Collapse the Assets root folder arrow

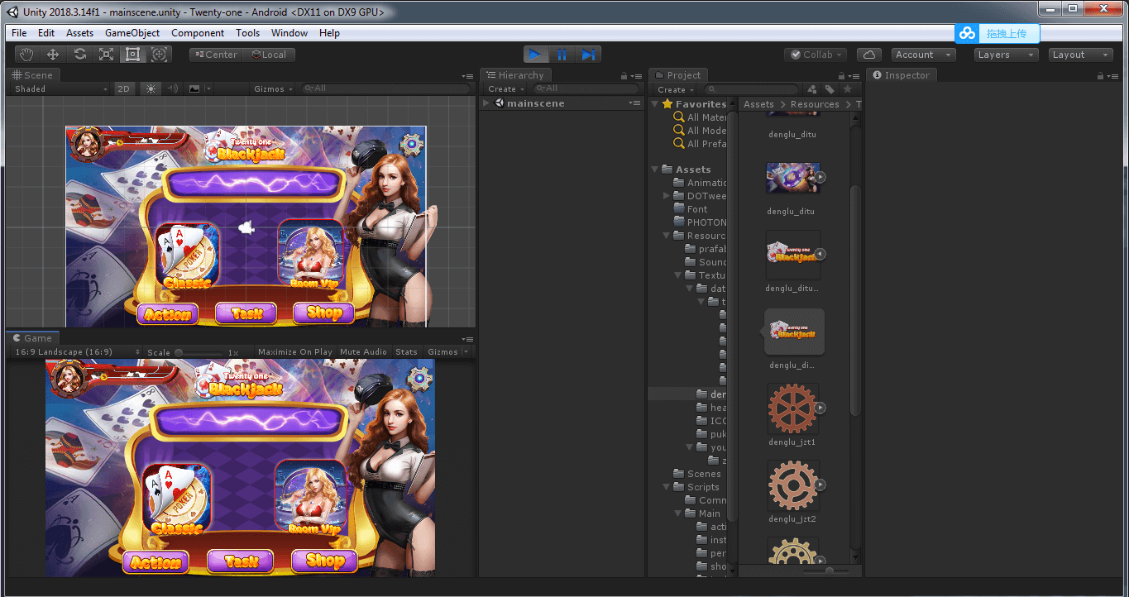tap(655, 170)
